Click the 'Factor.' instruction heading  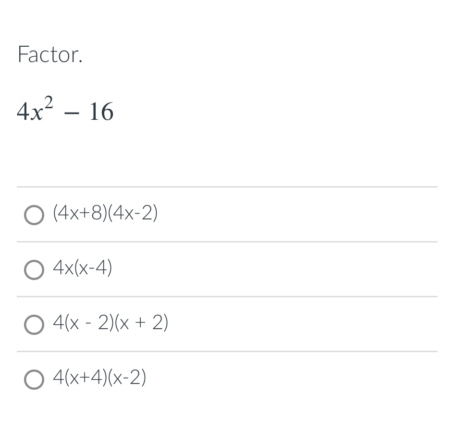pos(50,54)
